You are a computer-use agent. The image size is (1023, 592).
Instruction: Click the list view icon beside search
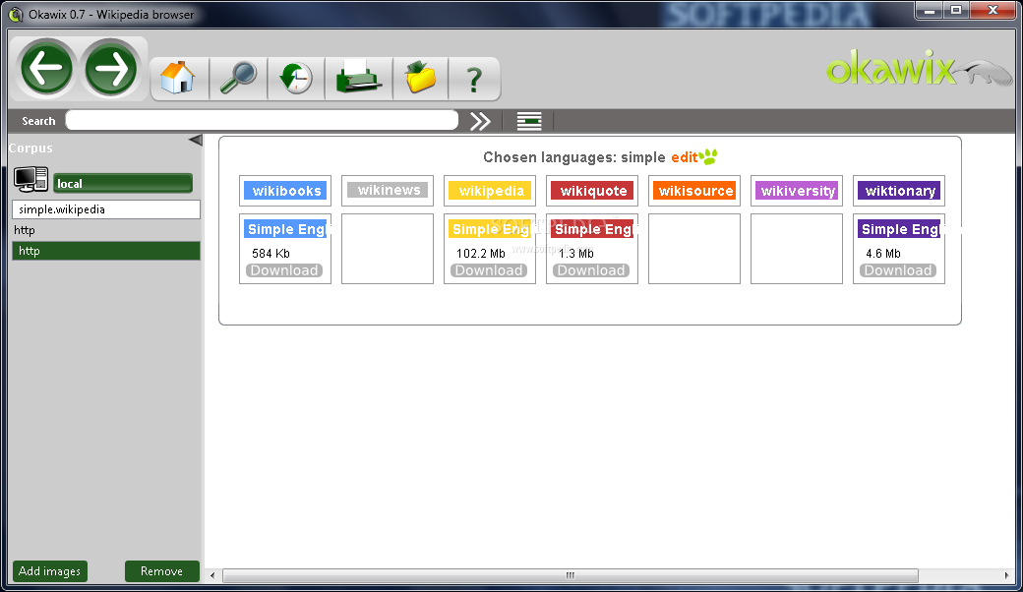coord(529,121)
